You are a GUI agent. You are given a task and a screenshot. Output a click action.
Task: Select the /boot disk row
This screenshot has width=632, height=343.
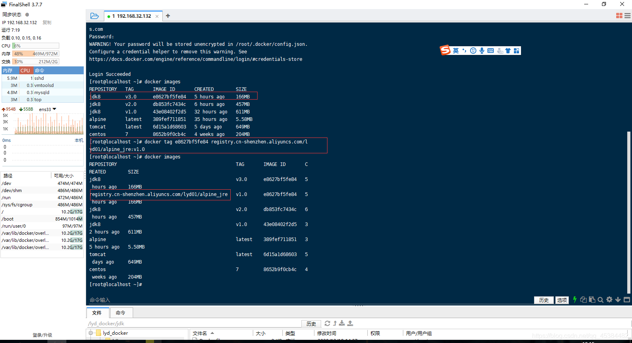(42, 219)
